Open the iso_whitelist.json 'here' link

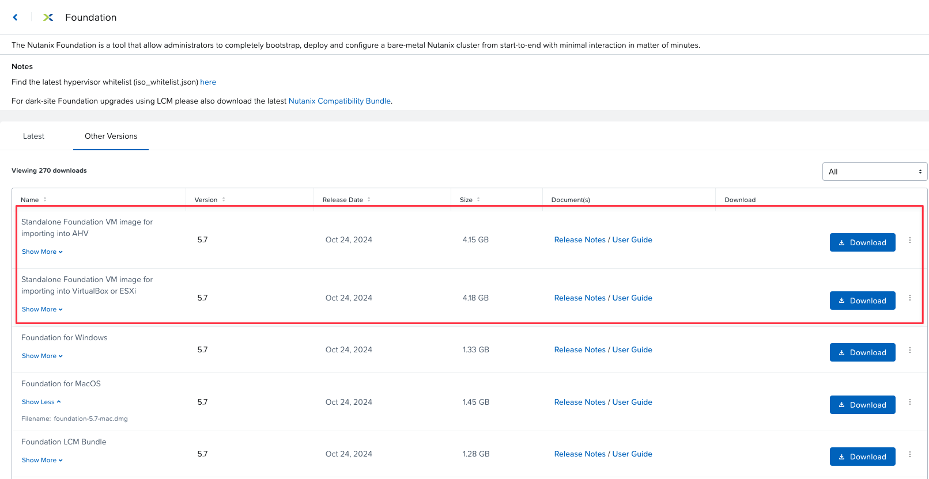coord(208,82)
